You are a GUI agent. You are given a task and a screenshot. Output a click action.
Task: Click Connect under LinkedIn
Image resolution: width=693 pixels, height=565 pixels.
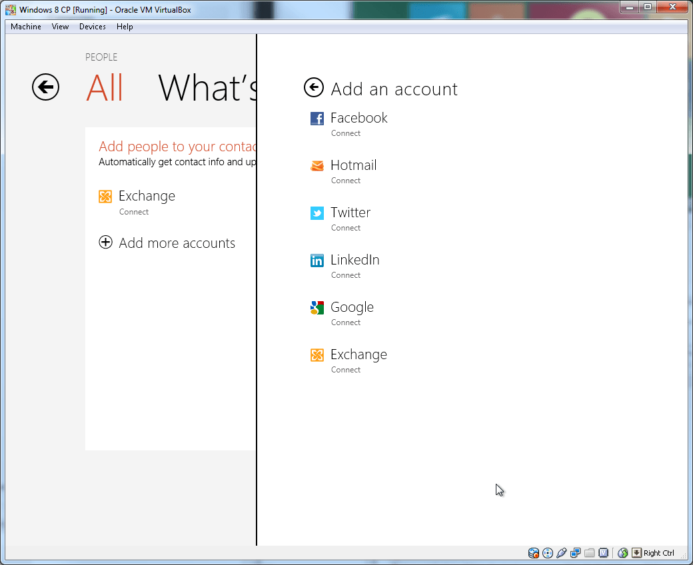[346, 275]
